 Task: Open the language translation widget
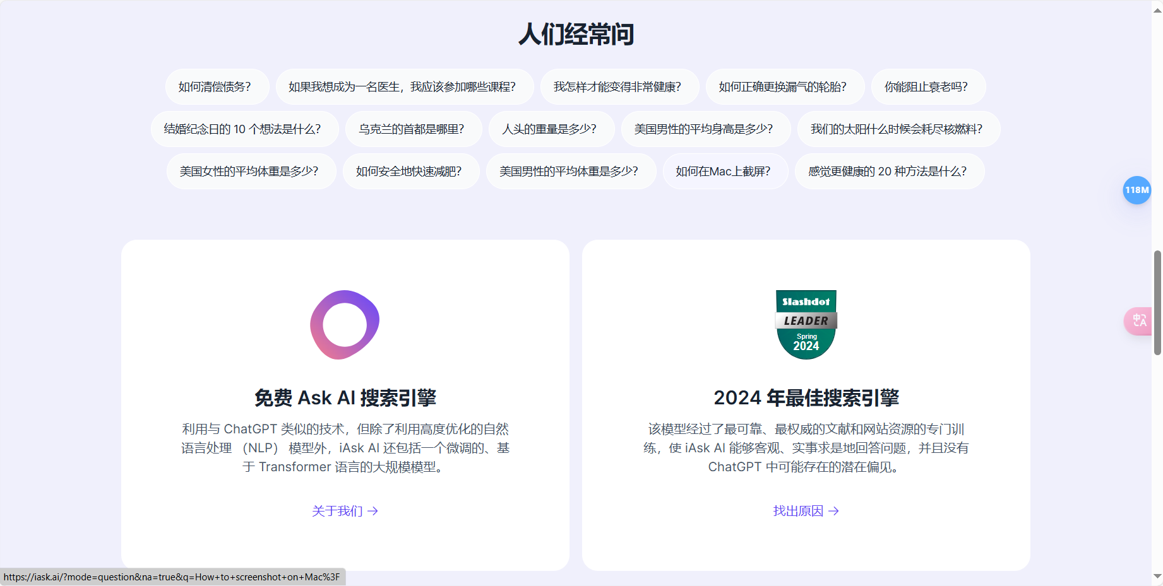pyautogui.click(x=1138, y=321)
